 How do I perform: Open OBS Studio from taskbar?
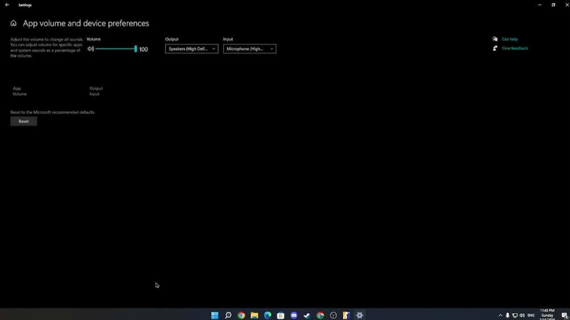point(333,316)
